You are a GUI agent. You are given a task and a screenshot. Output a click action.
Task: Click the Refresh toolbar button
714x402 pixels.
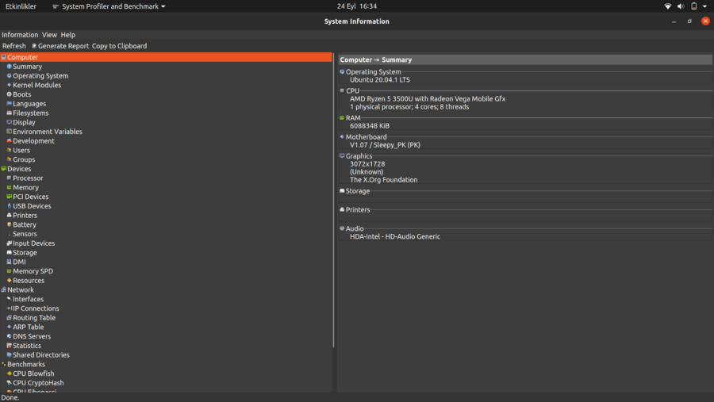(13, 46)
